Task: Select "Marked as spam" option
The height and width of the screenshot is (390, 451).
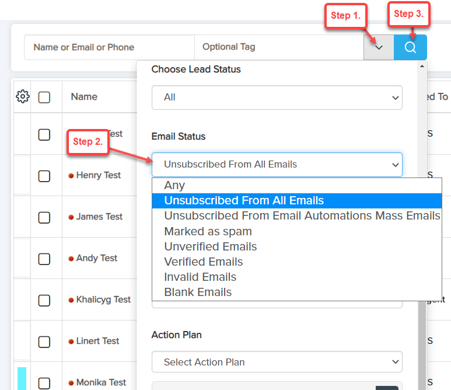Action: (x=208, y=231)
